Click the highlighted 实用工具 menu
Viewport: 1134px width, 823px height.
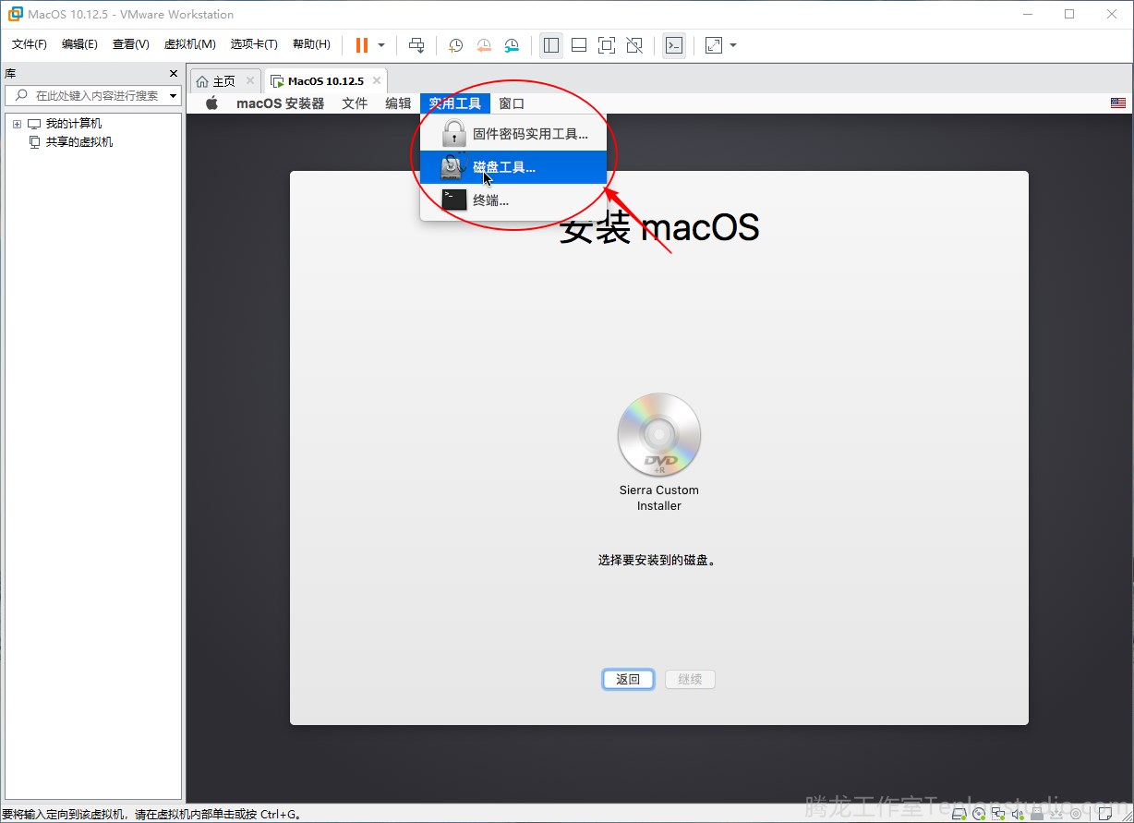coord(455,103)
